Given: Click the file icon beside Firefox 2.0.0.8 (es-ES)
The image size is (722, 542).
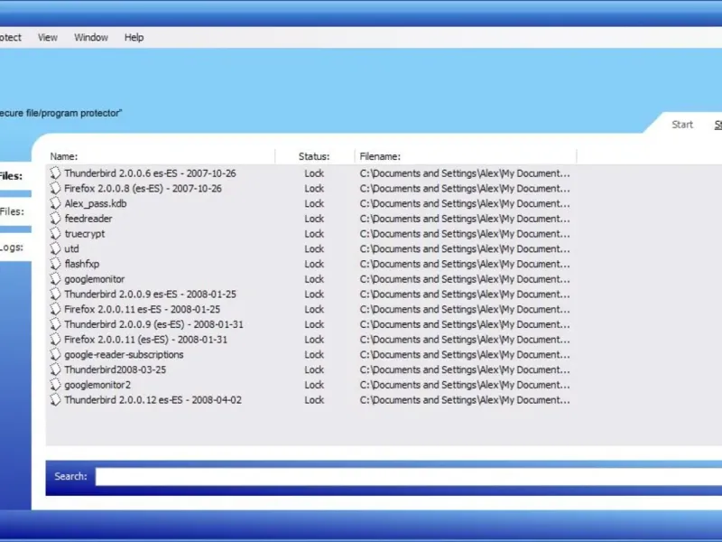Looking at the screenshot, I should (x=55, y=189).
